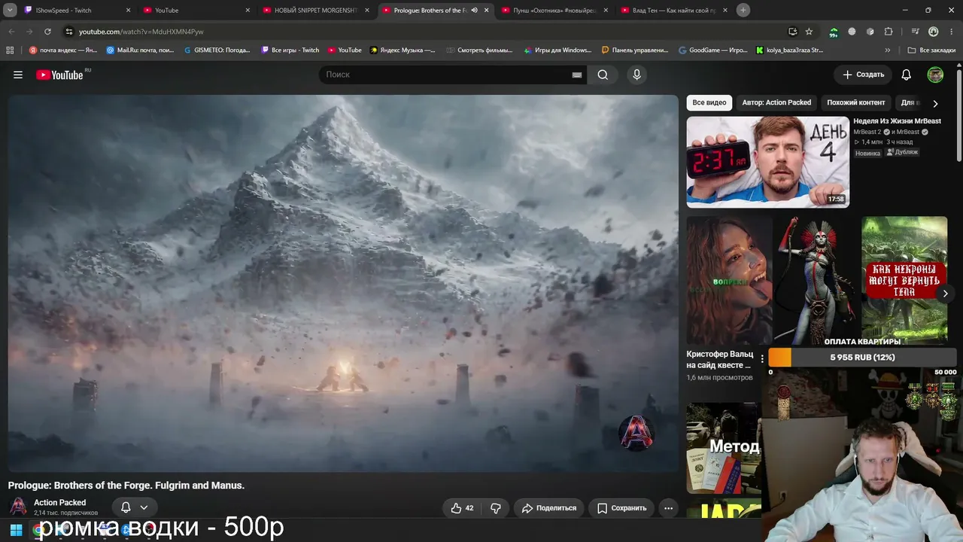Open the Игры для Windows bookmark
The height and width of the screenshot is (542, 963).
(x=557, y=50)
